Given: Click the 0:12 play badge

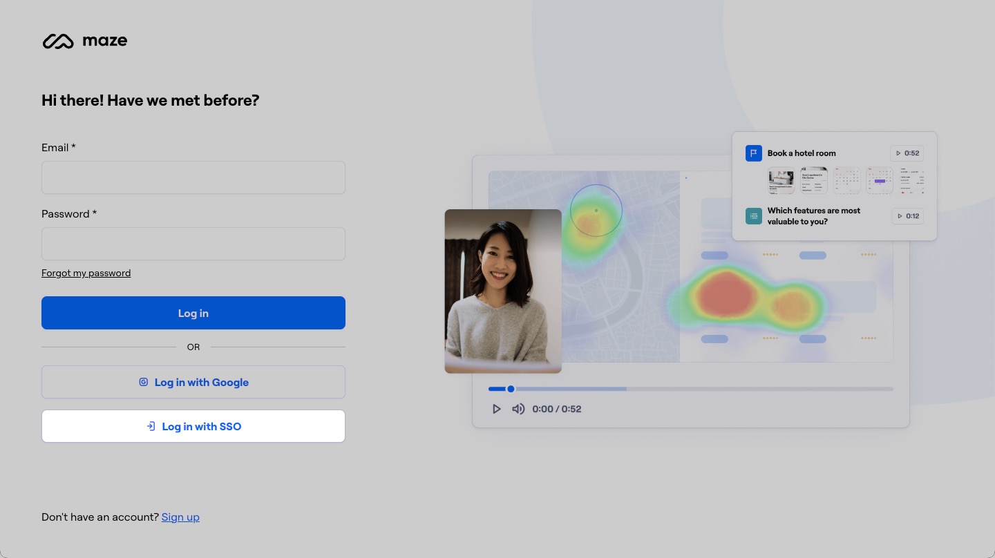Looking at the screenshot, I should [907, 216].
